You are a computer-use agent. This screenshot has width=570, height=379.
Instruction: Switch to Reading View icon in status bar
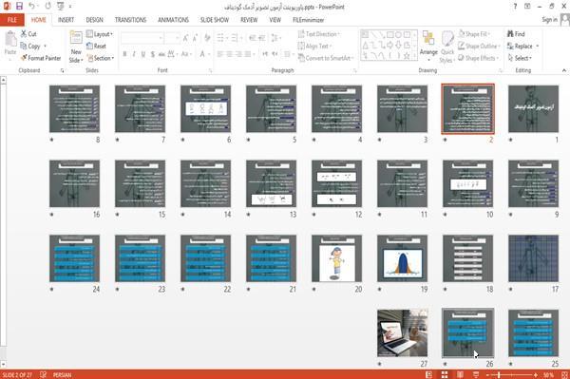460,374
